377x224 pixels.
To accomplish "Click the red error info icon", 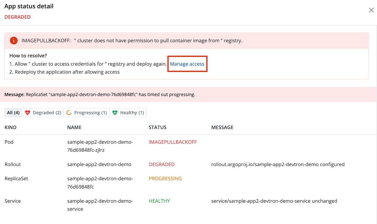I will pos(14,40).
